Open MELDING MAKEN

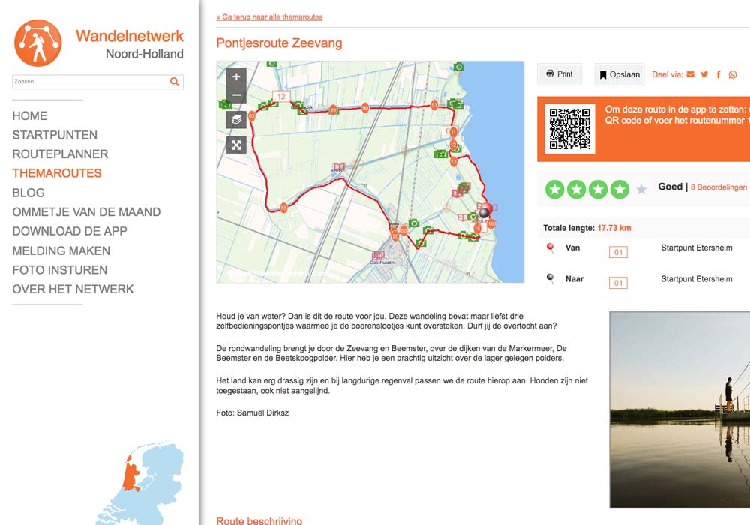click(61, 250)
